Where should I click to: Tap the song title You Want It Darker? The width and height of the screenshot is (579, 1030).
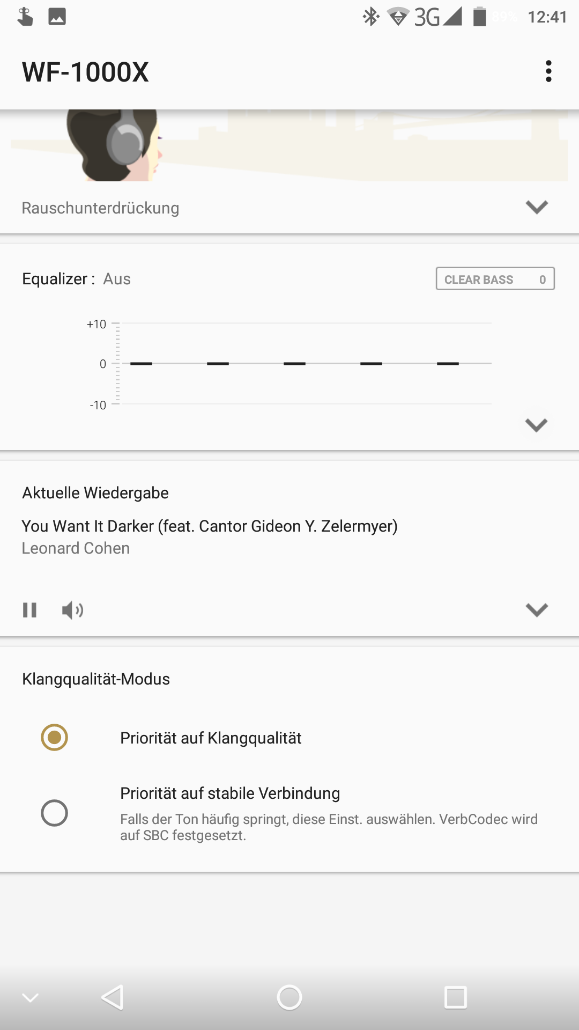coord(210,526)
